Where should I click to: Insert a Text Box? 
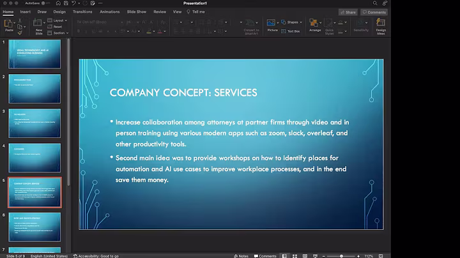pyautogui.click(x=291, y=31)
